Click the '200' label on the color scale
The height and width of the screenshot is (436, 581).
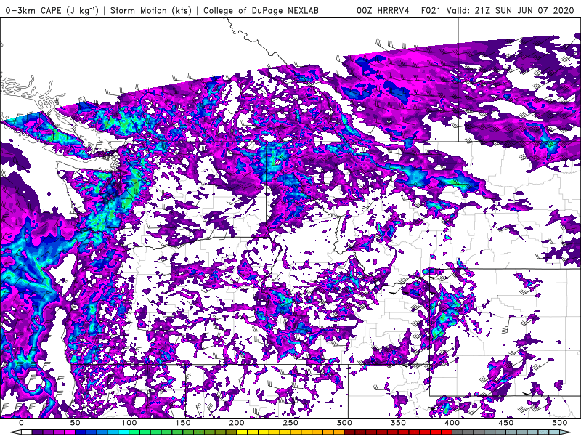click(x=237, y=423)
